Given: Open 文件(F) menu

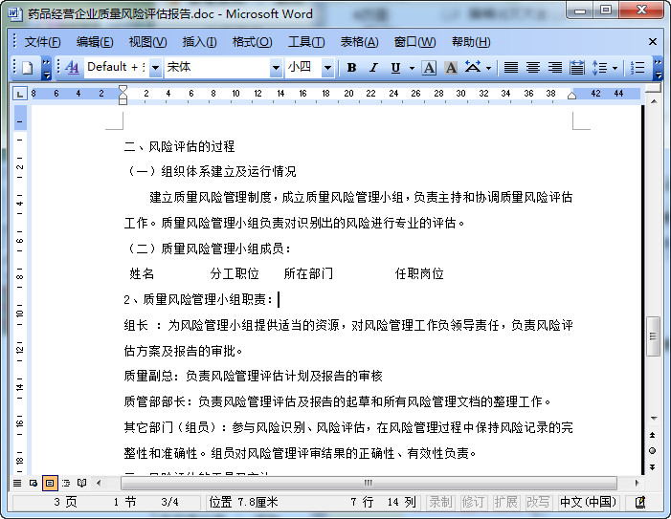Looking at the screenshot, I should click(43, 42).
